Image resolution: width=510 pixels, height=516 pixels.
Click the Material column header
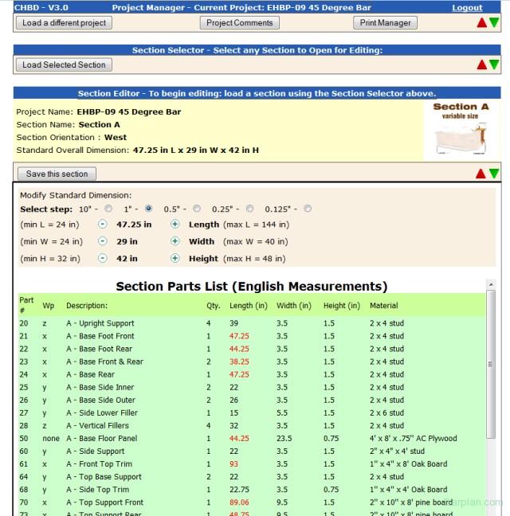383,306
